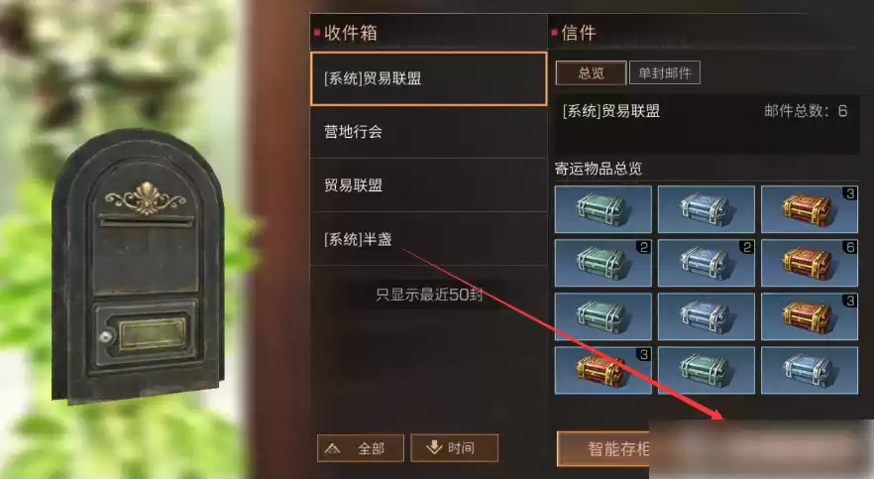Select the blue chest with badge 2
Screen dimensions: 874x479
707,263
